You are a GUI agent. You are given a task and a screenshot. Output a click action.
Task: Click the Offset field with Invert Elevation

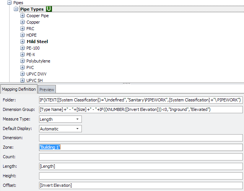[x=141, y=185]
